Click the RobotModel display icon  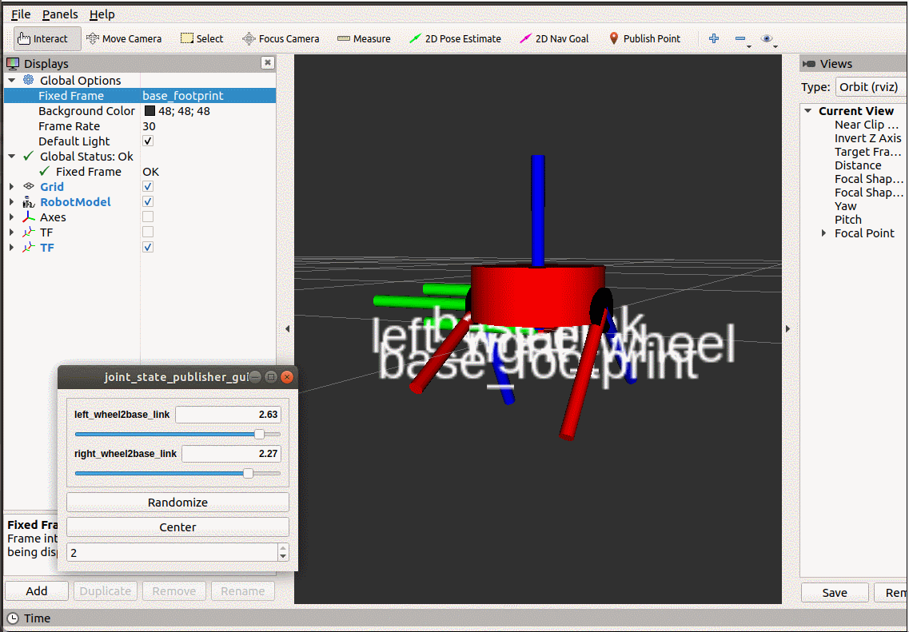(x=29, y=201)
